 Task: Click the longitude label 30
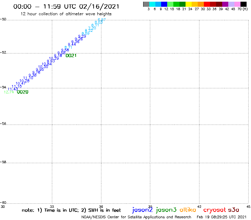3,206
